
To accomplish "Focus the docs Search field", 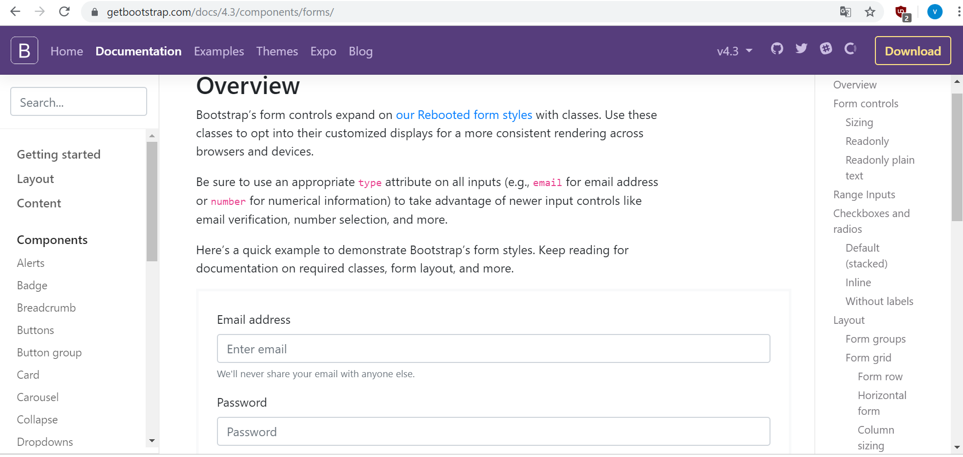I will click(x=78, y=102).
